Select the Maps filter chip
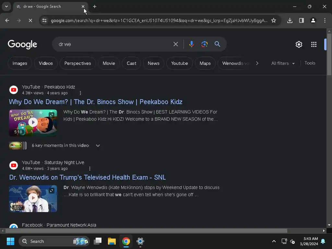This screenshot has height=249, width=332. [205, 63]
